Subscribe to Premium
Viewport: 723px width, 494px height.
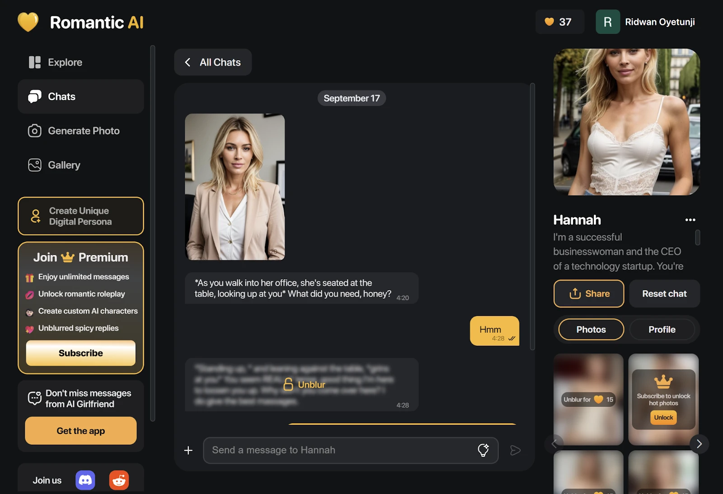pos(80,353)
